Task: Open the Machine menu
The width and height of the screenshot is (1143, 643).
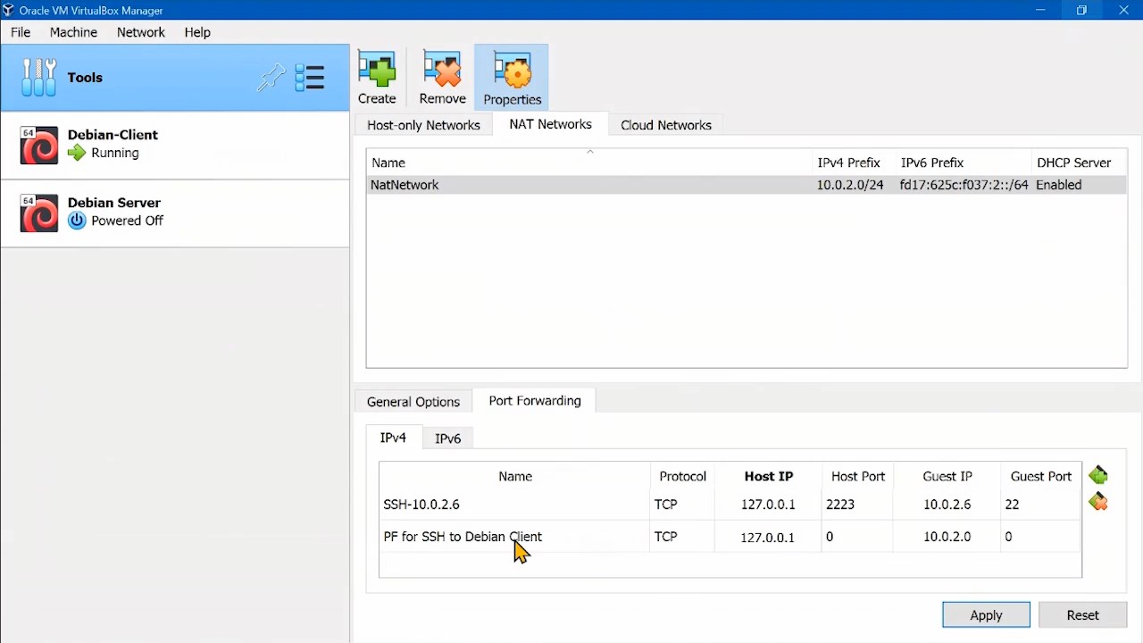Action: [x=73, y=32]
